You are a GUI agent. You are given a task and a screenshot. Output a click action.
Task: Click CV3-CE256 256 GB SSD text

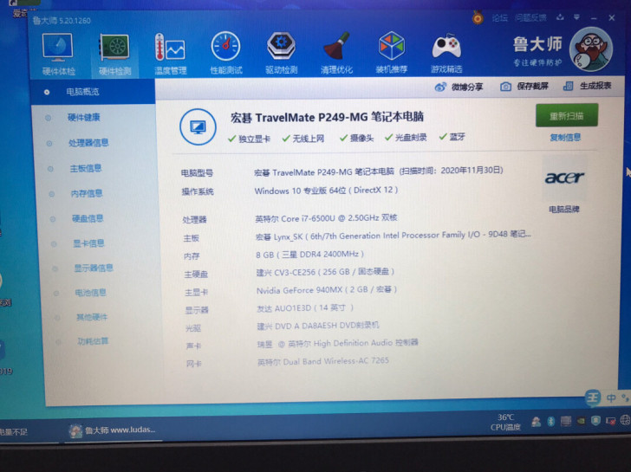click(325, 272)
